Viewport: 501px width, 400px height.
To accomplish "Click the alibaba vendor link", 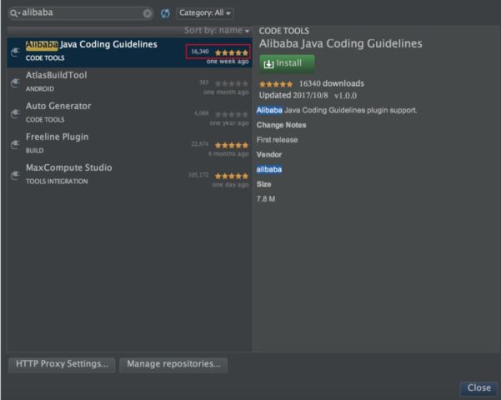I will [269, 169].
